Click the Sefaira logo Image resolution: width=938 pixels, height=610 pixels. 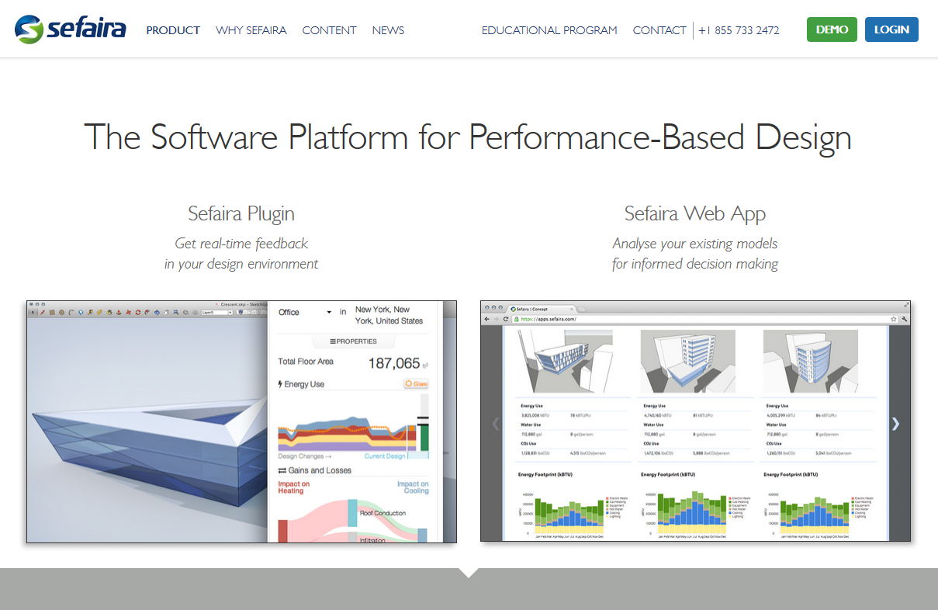point(70,29)
